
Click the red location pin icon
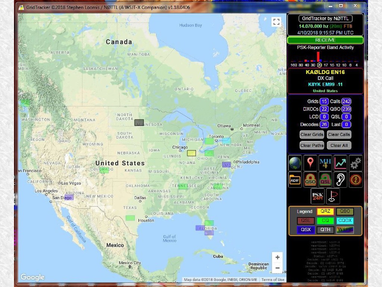[x=310, y=163]
